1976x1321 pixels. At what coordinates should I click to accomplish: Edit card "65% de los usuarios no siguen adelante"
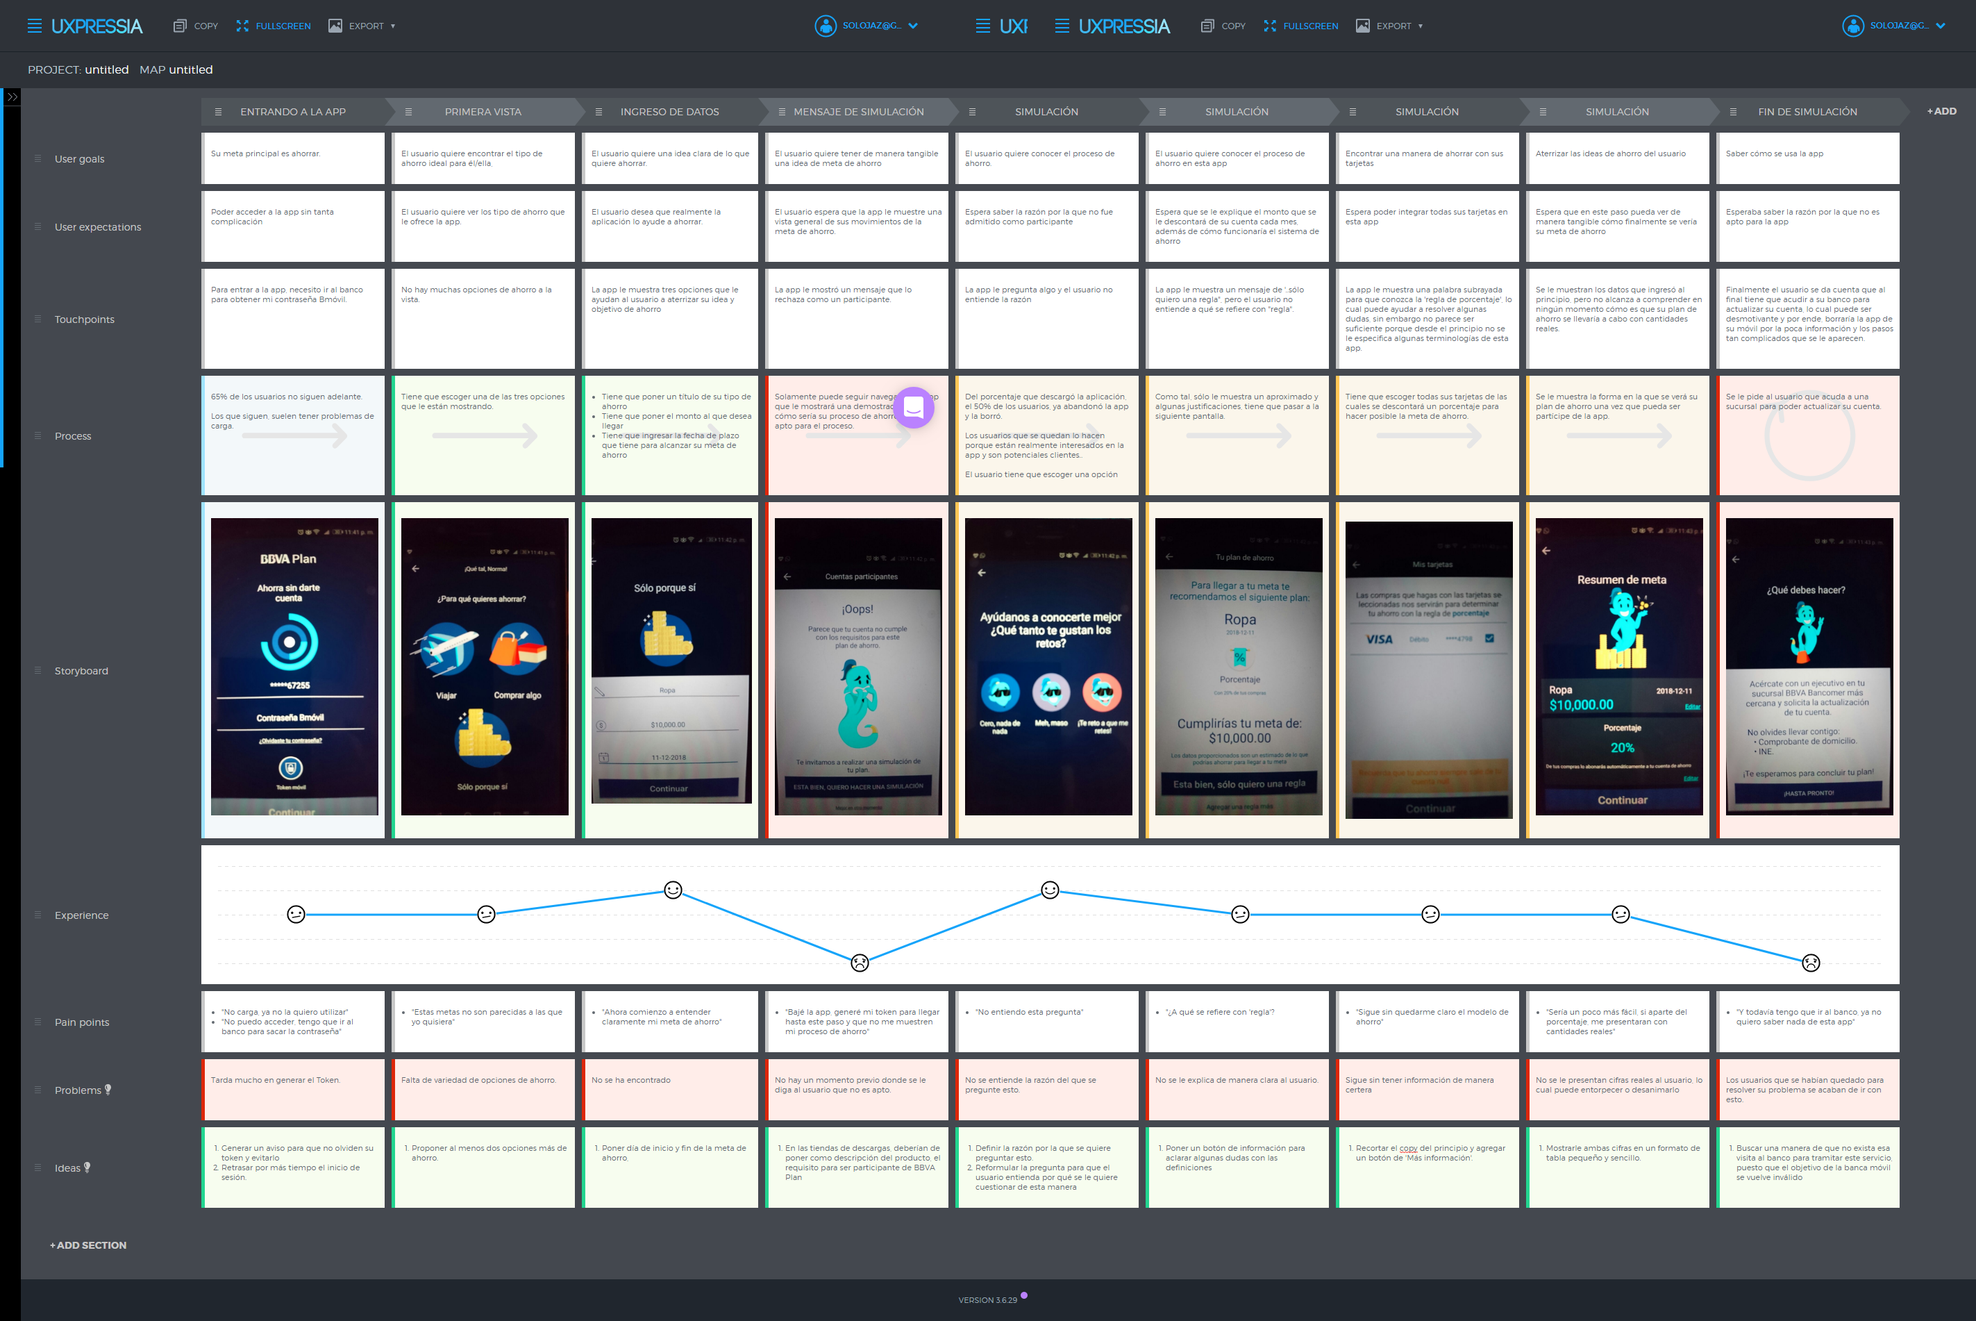(292, 435)
